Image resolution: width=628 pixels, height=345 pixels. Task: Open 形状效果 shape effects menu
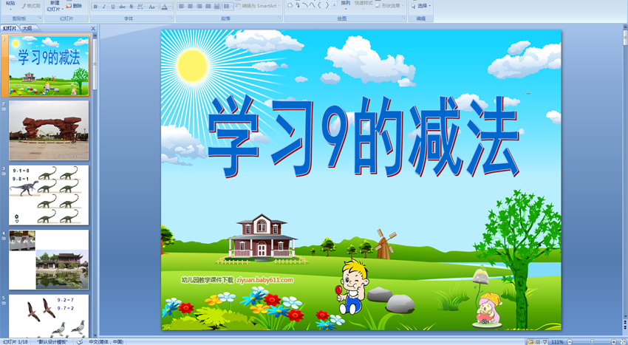pos(389,6)
